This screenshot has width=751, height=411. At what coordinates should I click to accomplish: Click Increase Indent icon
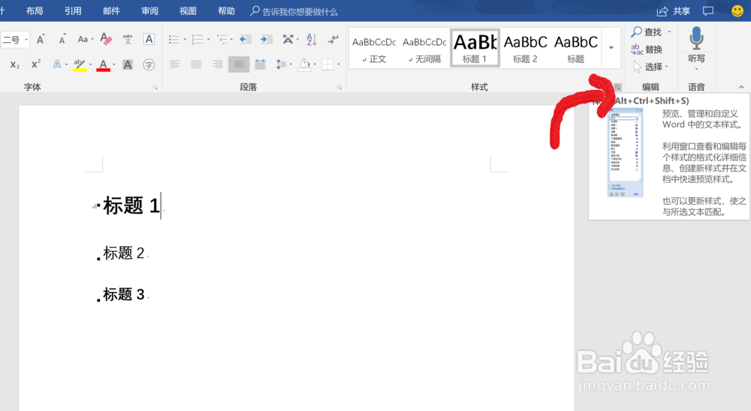click(x=267, y=39)
